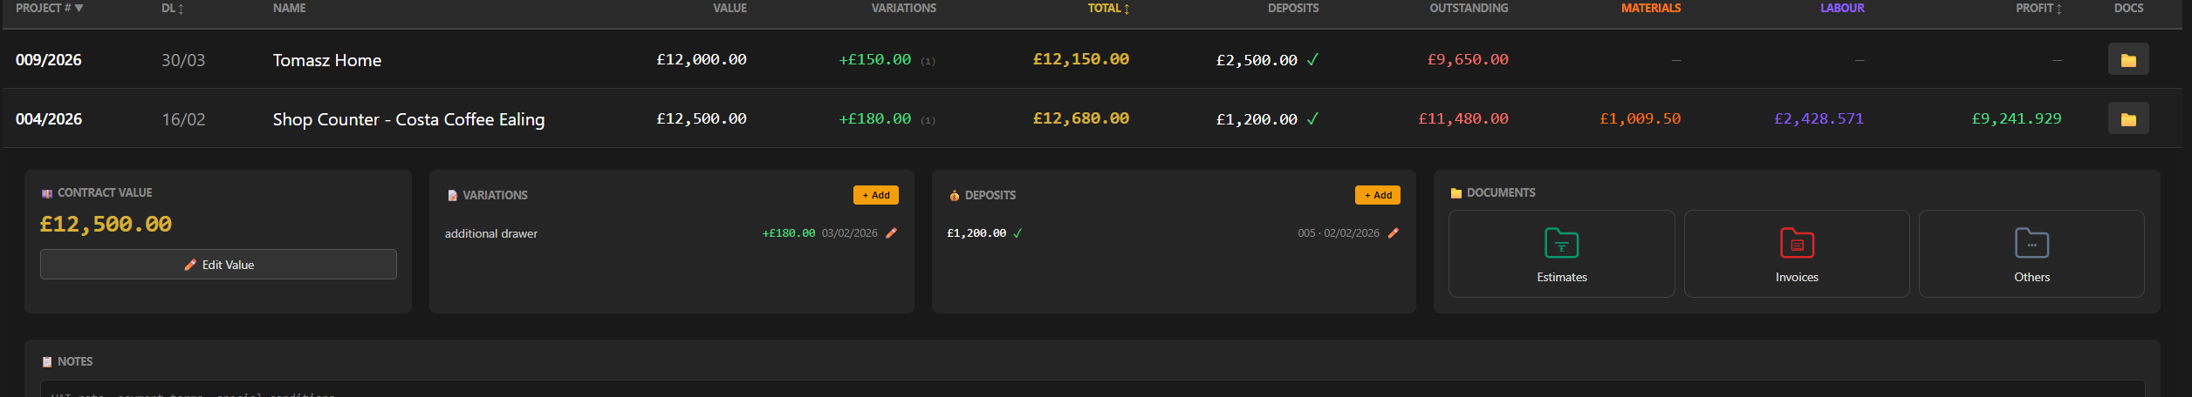Image resolution: width=2192 pixels, height=397 pixels.
Task: Open the Others documents folder
Action: tap(2031, 253)
